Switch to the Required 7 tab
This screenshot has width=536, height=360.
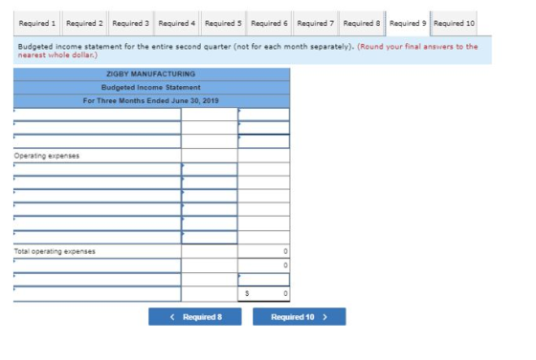point(316,23)
